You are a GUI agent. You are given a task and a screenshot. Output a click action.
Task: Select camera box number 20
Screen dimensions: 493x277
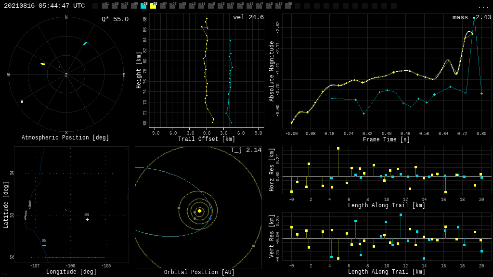pos(288,6)
